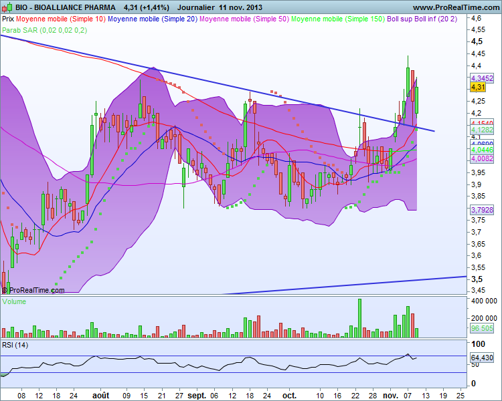This screenshot has height=401, width=502.
Task: Click the 3,5 price axis label
Action: [x=477, y=279]
